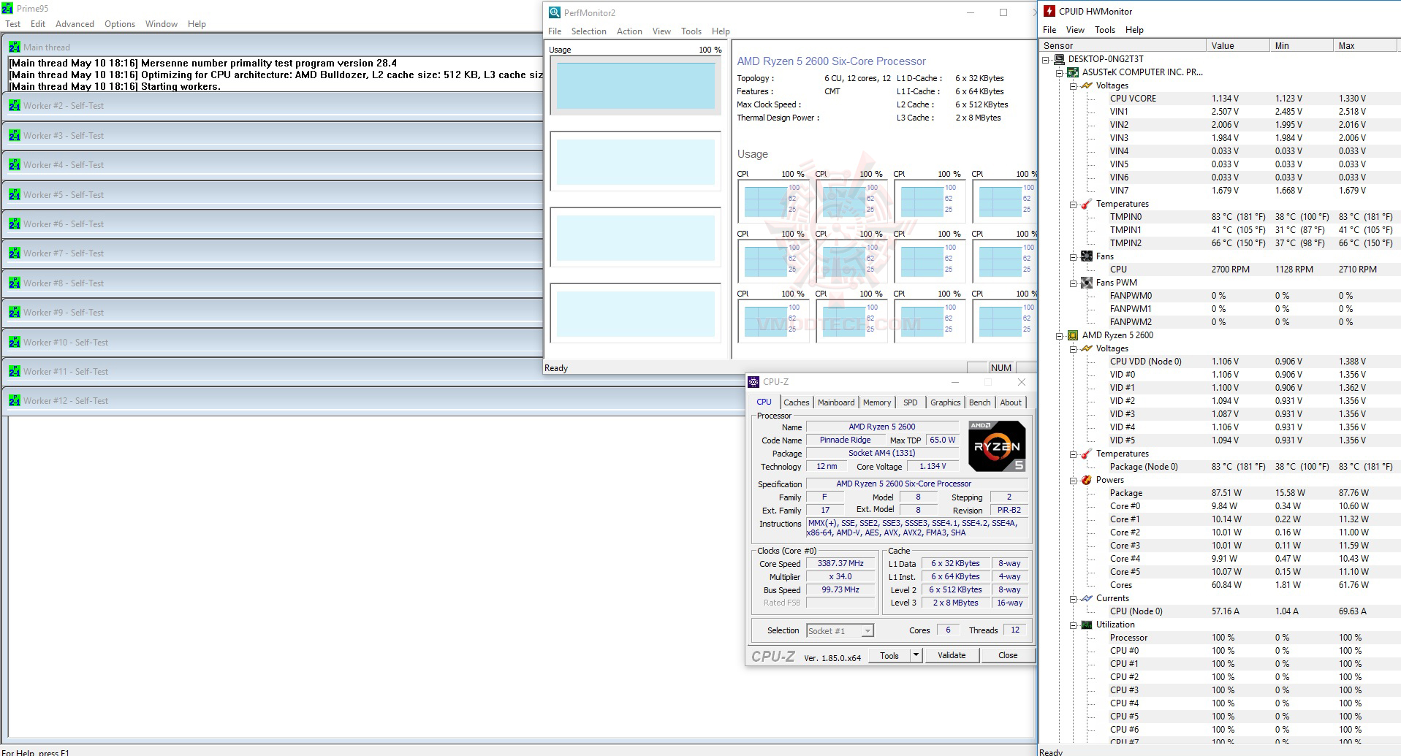The height and width of the screenshot is (756, 1401).
Task: Collapse Voltages under the ASUSTeK node
Action: coord(1073,85)
